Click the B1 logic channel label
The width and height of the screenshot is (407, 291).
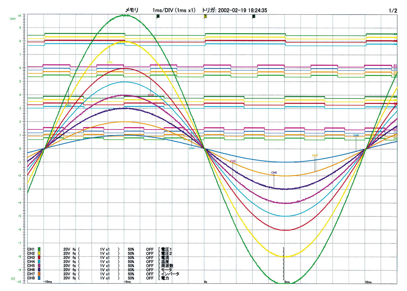point(395,66)
